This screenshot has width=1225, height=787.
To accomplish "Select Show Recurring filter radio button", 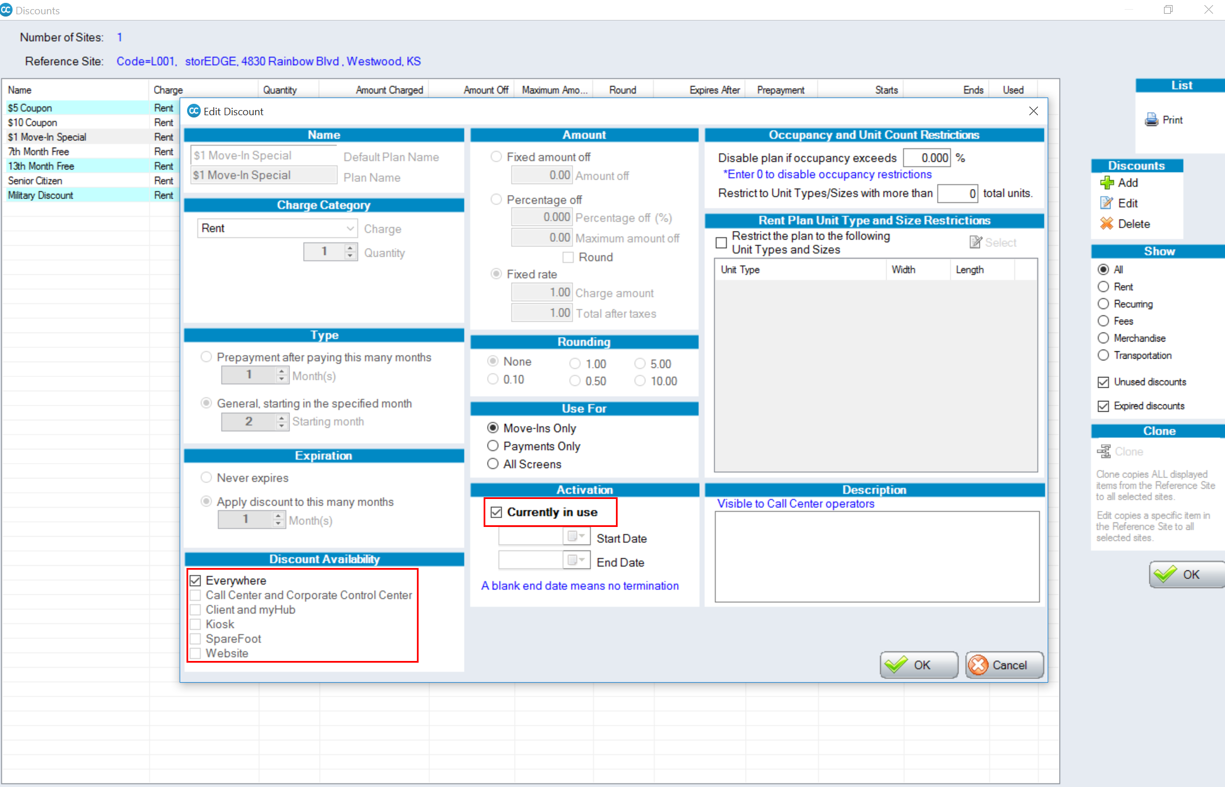I will [x=1104, y=304].
